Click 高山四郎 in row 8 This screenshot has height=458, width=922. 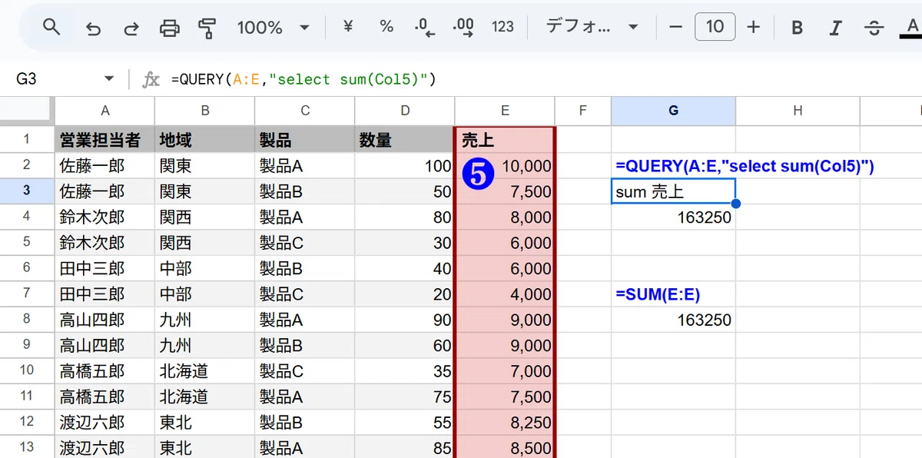(104, 320)
